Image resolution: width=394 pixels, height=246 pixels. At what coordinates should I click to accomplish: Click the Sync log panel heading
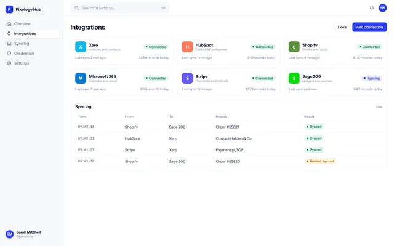83,106
